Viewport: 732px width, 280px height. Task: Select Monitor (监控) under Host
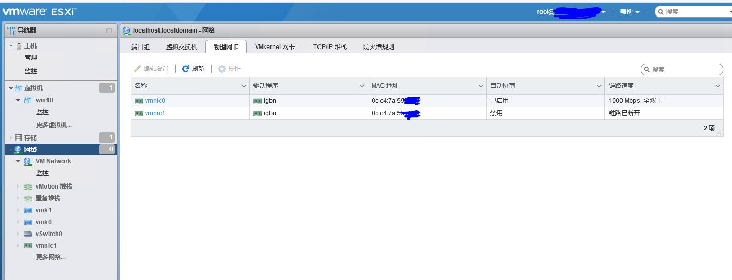point(31,71)
